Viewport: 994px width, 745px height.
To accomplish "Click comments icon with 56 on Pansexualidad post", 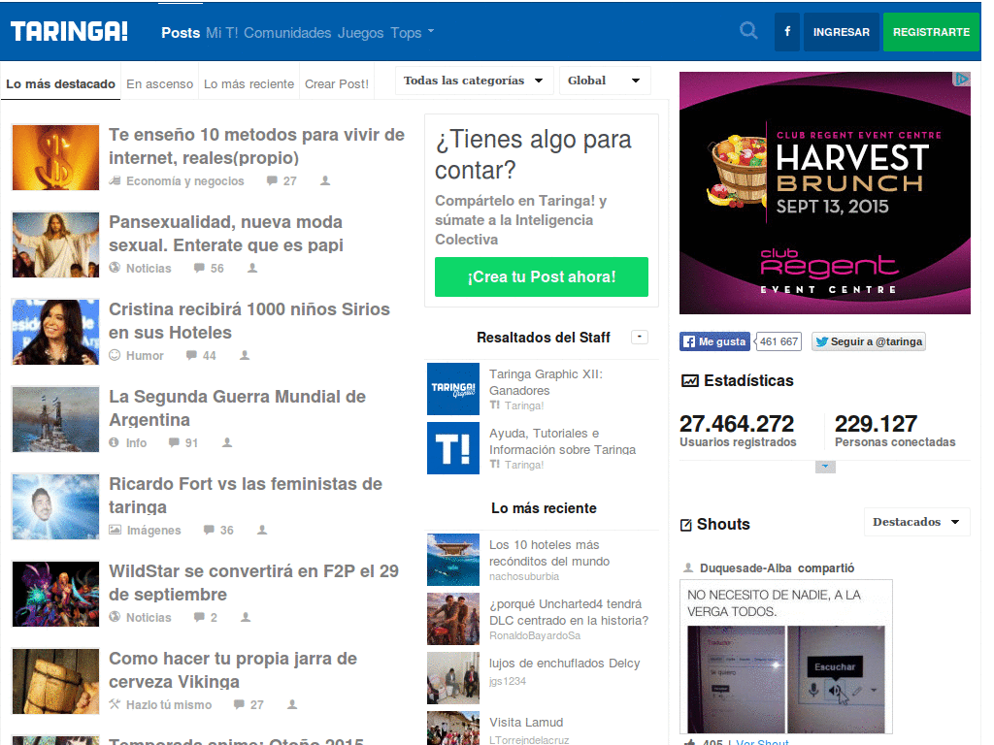I will (199, 268).
